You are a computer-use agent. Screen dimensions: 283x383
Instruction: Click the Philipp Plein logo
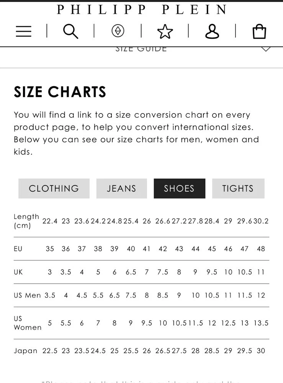coord(142,10)
